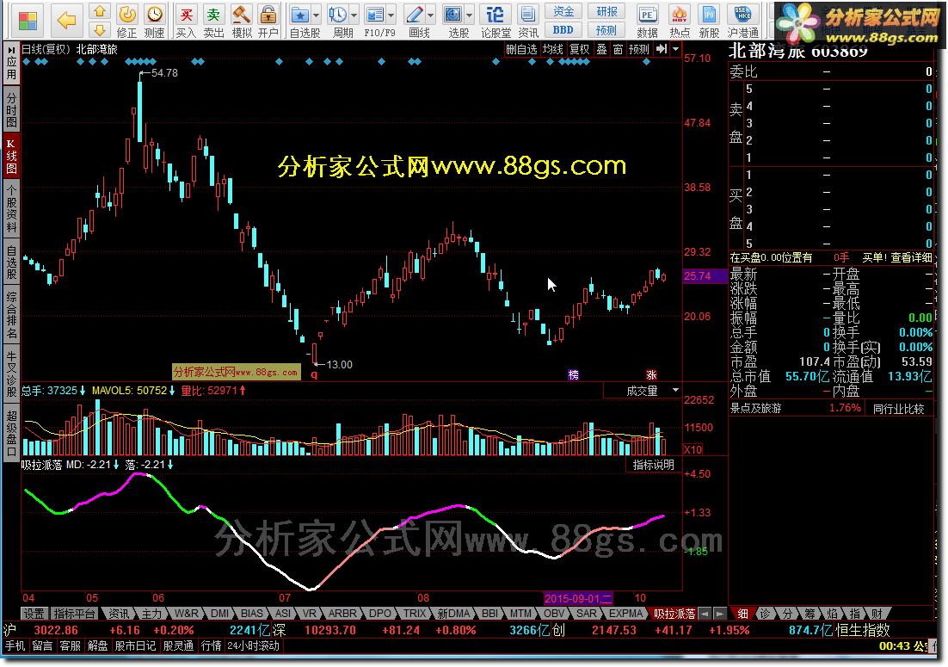Select the 吸拉派落 indicator tab
The image size is (948, 667).
(674, 613)
